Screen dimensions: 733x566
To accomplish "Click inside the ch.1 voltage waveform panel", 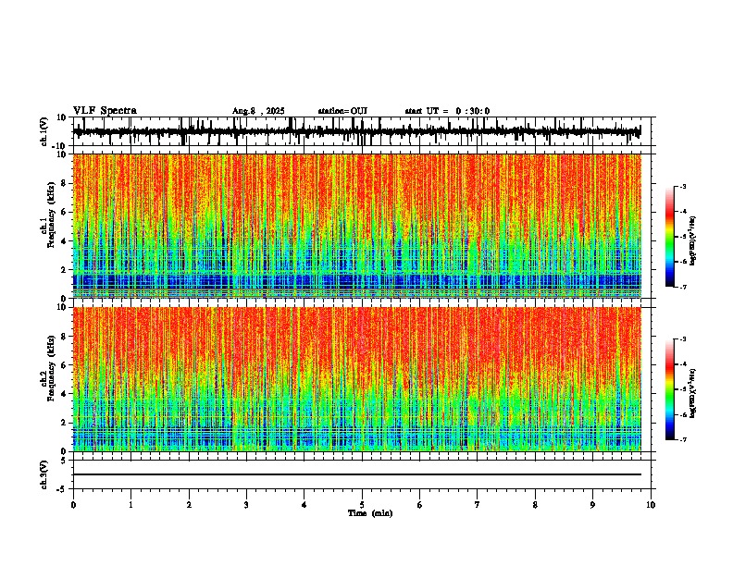I will [362, 131].
